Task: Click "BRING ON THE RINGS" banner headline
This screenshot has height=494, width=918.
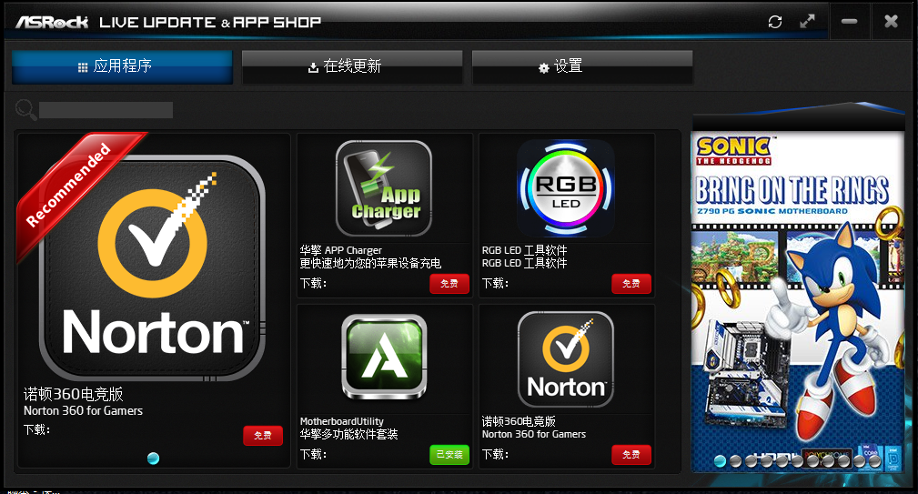Action: 792,190
